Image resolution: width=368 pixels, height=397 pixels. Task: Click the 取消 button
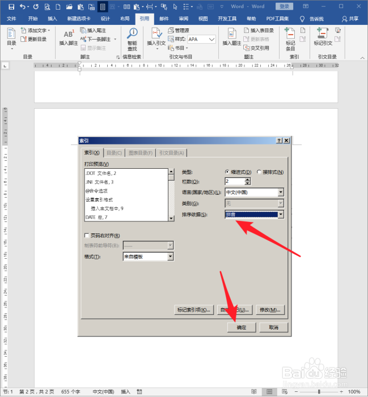[274, 327]
